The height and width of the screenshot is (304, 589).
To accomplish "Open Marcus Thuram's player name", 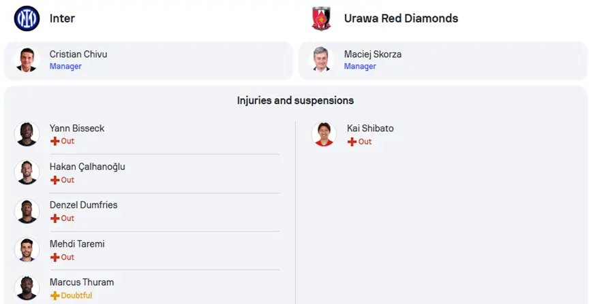I will click(x=82, y=282).
